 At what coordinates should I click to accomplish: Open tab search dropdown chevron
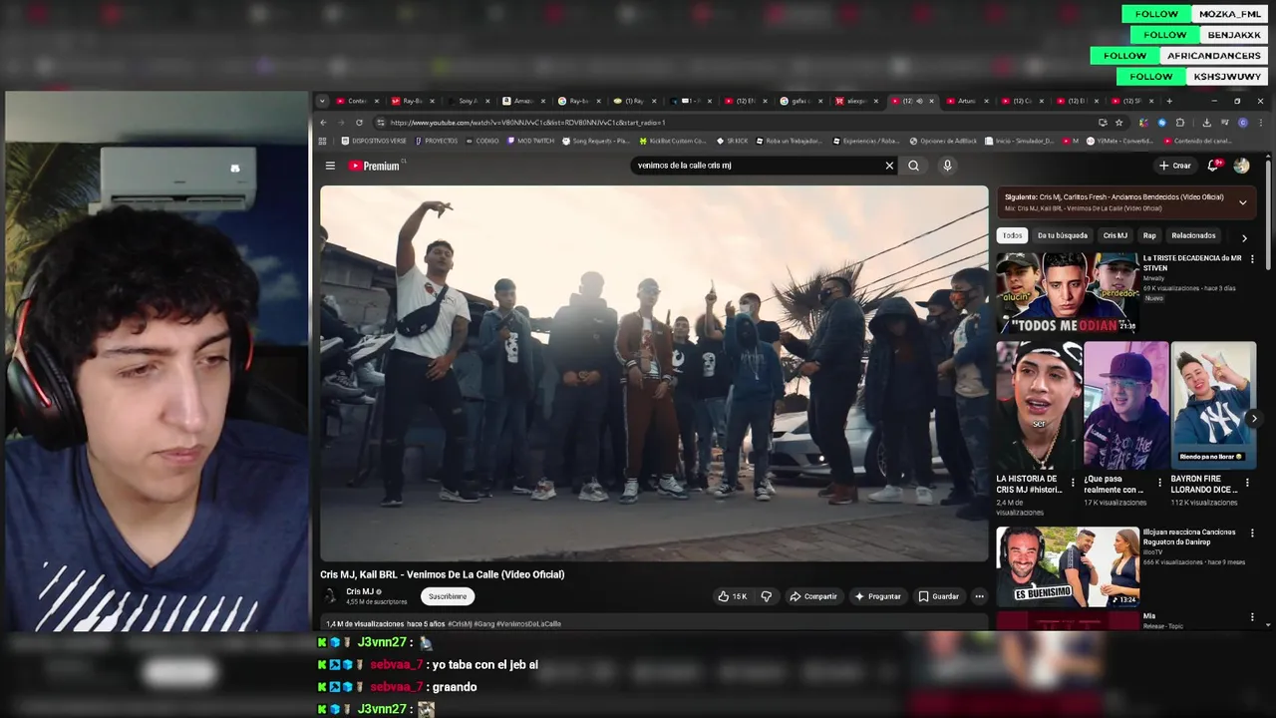[322, 101]
